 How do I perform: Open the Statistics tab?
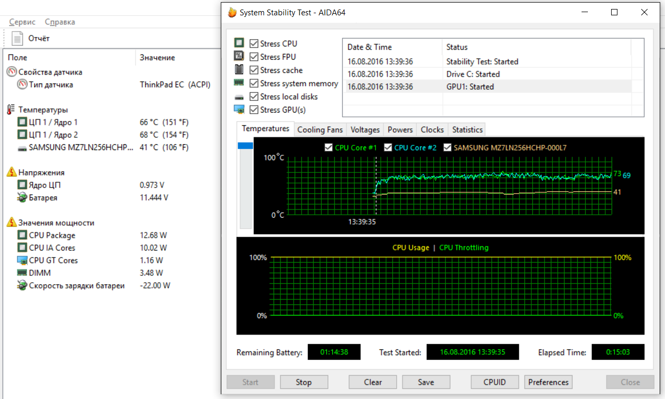(x=467, y=129)
